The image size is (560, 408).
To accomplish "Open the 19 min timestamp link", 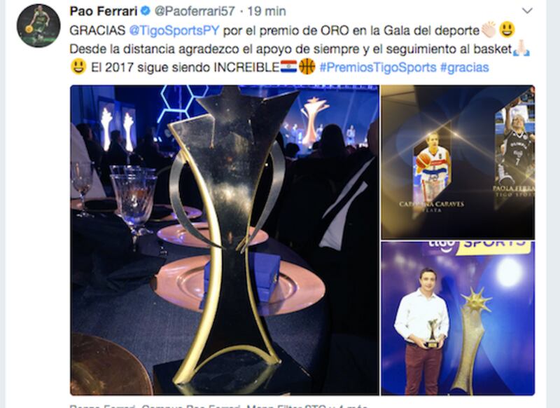I will coord(267,11).
